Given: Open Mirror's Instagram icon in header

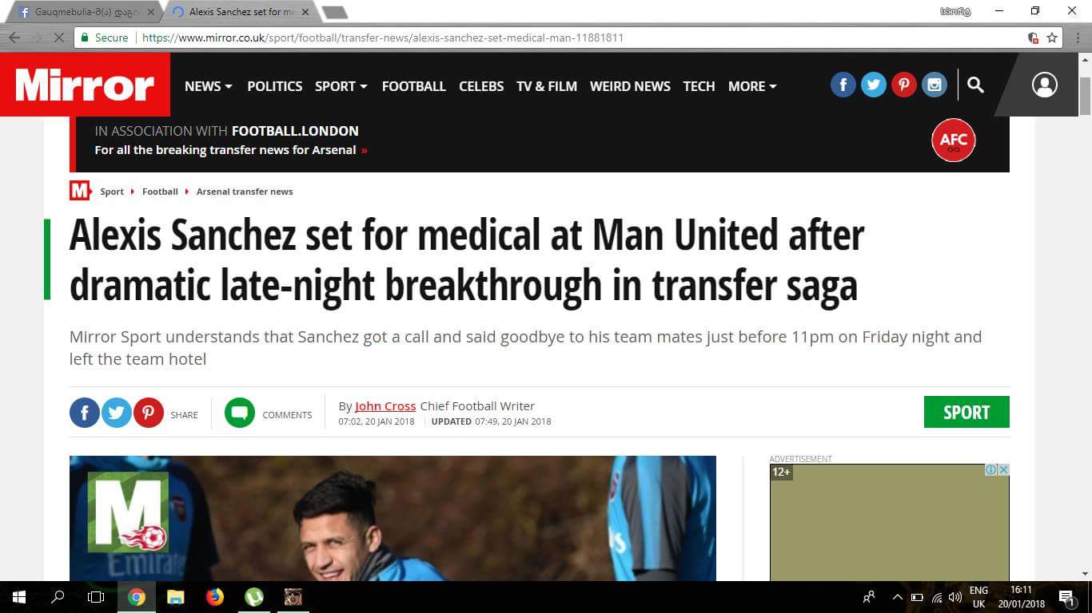Looking at the screenshot, I should [x=935, y=85].
